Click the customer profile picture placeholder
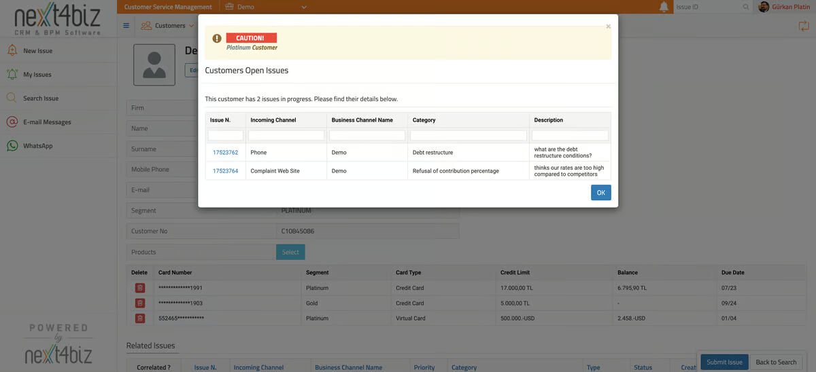The height and width of the screenshot is (372, 816). [x=154, y=64]
